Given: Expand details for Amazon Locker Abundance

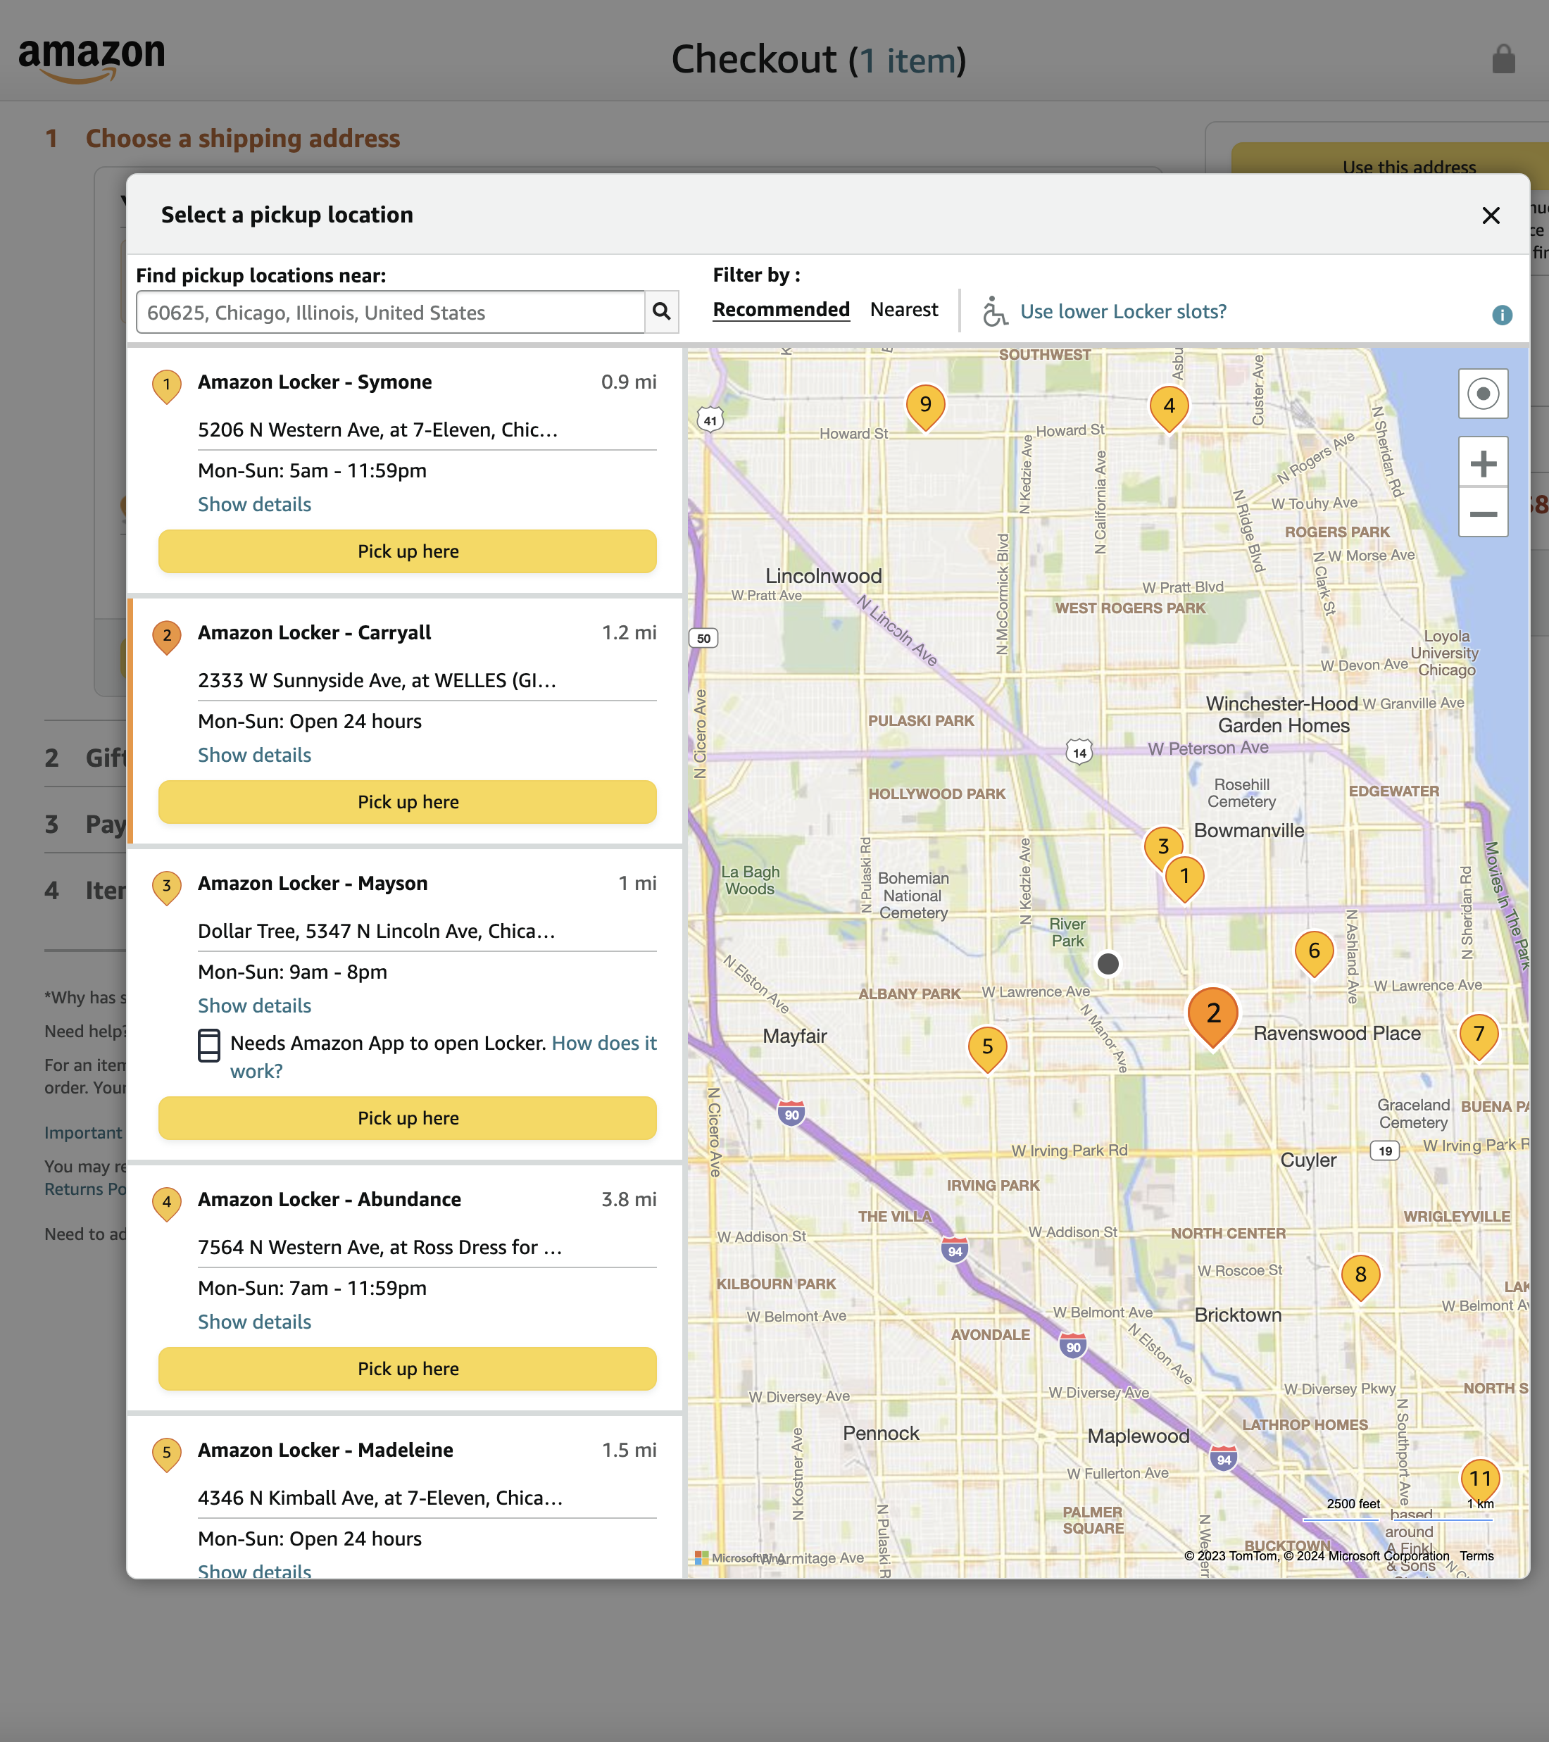Looking at the screenshot, I should pyautogui.click(x=254, y=1321).
